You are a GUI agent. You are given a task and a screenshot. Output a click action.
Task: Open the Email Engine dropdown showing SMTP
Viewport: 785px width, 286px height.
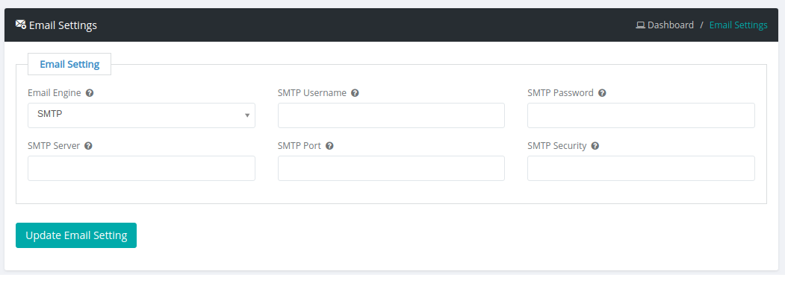(x=141, y=115)
